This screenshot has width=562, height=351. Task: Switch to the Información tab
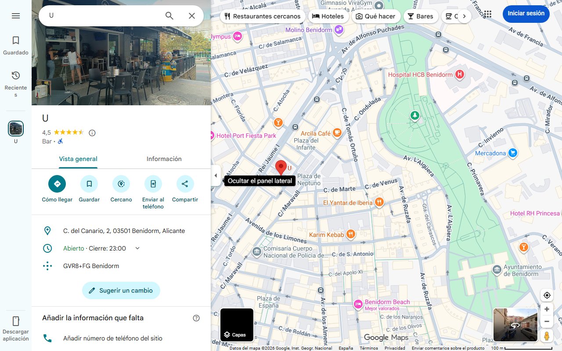pyautogui.click(x=164, y=159)
